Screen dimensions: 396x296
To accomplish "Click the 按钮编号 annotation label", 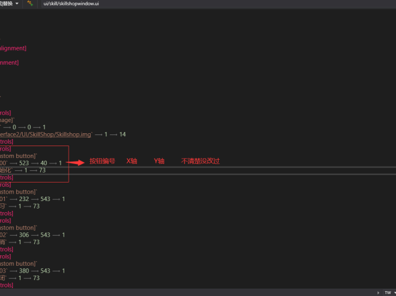I will pos(102,162).
